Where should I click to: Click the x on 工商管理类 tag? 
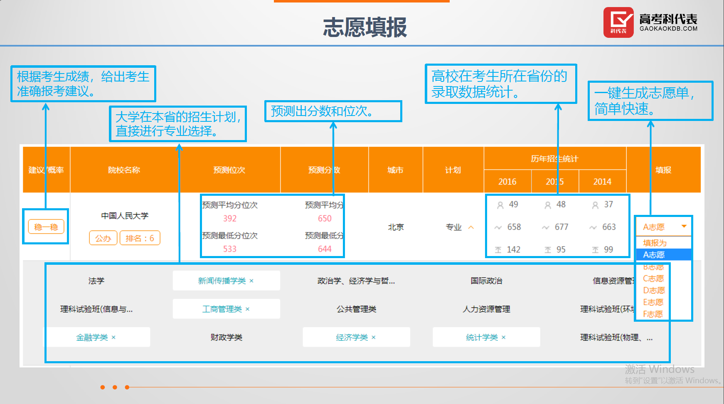(x=248, y=309)
